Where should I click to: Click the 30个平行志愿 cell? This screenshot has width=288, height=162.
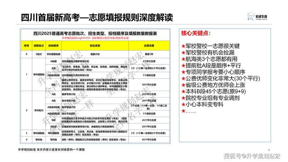tap(149, 85)
